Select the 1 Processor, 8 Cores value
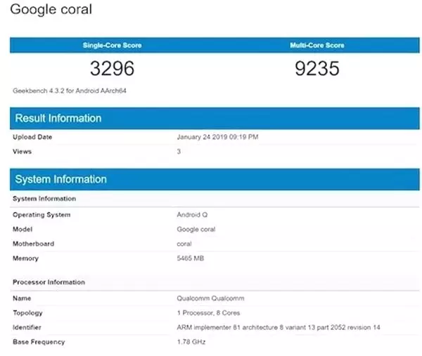Viewport: 422px width, 356px height. point(208,312)
